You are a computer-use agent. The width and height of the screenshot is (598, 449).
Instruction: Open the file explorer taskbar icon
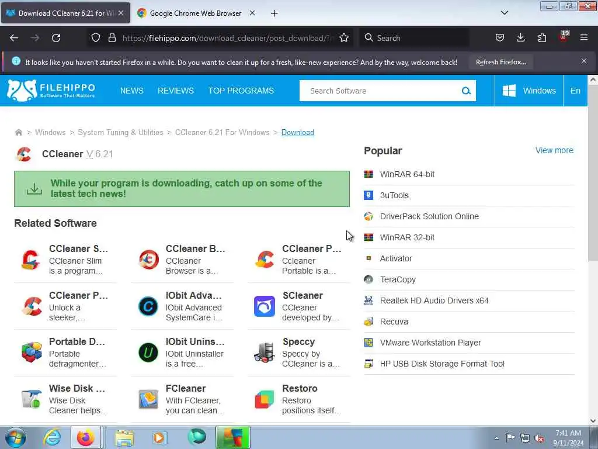point(124,438)
